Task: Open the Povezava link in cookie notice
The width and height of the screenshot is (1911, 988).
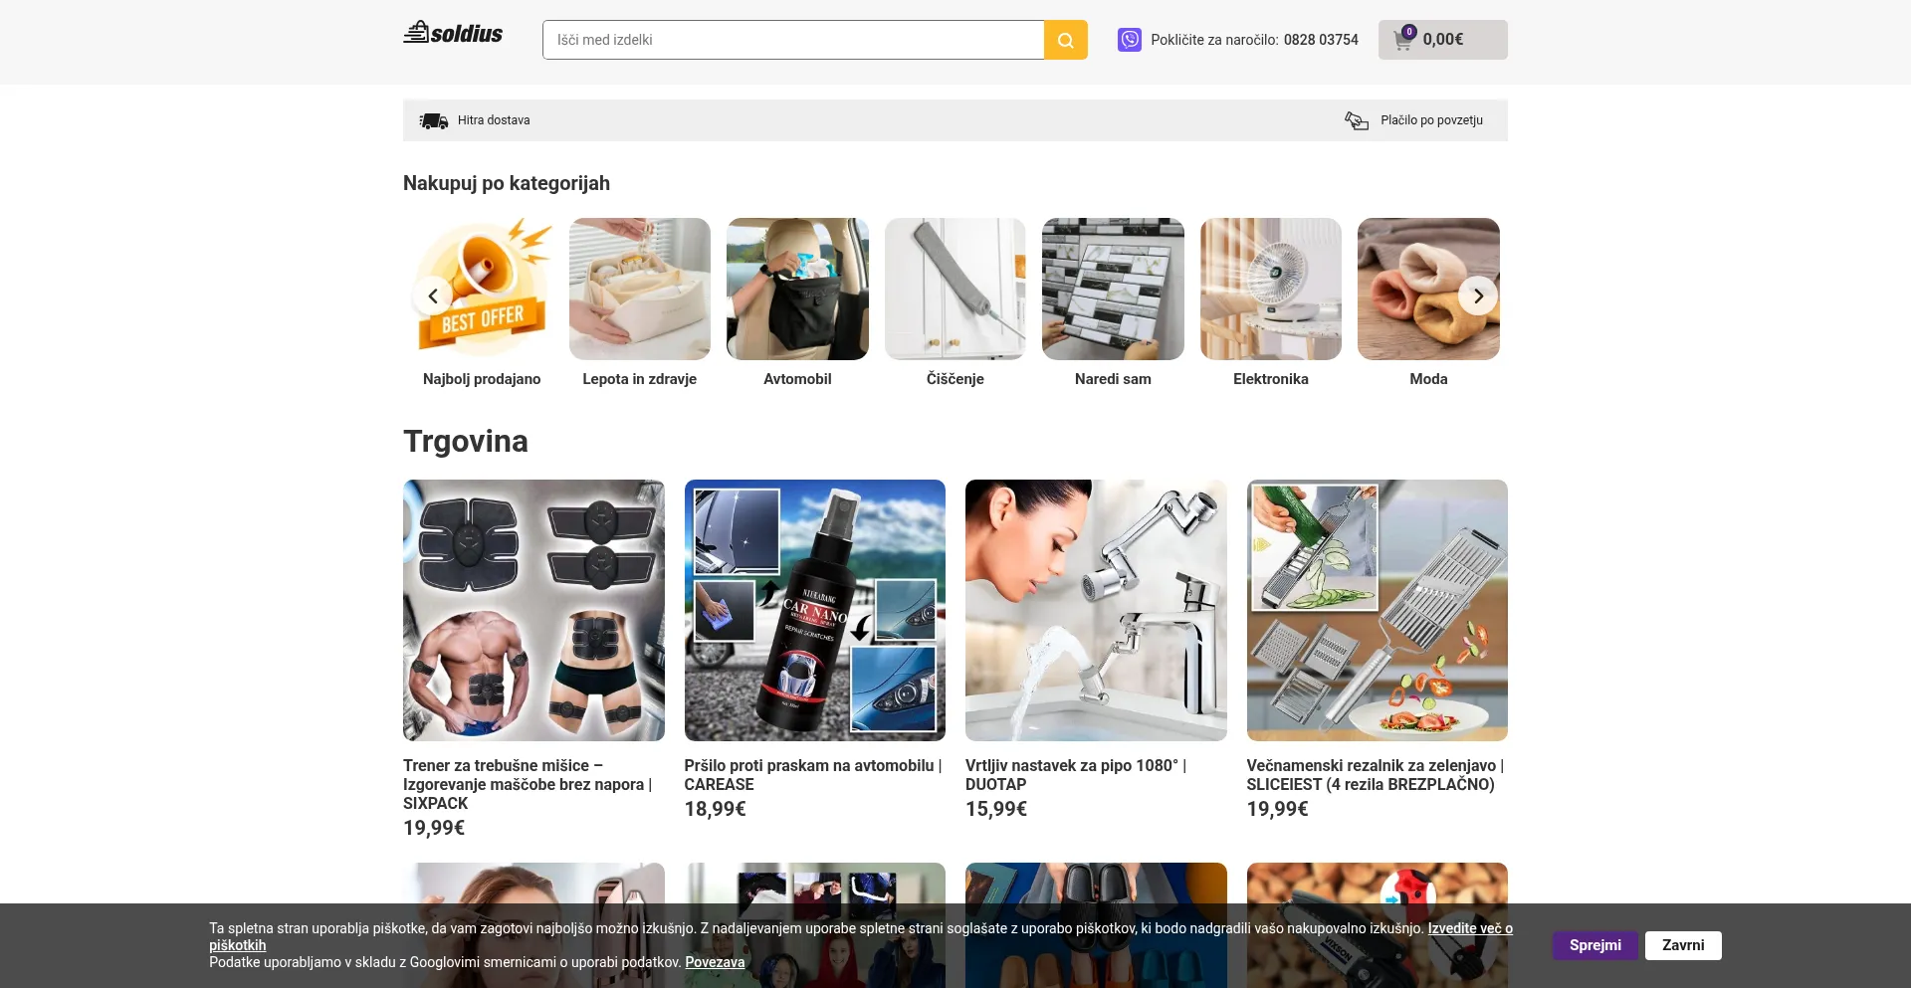Action: (x=715, y=962)
